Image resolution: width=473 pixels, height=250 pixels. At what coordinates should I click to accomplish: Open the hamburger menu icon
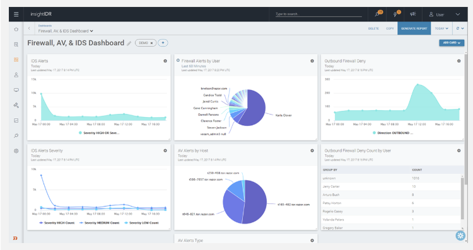[16, 14]
